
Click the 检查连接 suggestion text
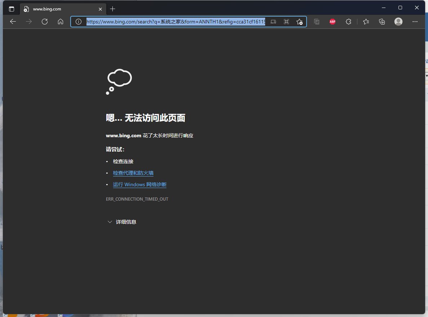(123, 161)
